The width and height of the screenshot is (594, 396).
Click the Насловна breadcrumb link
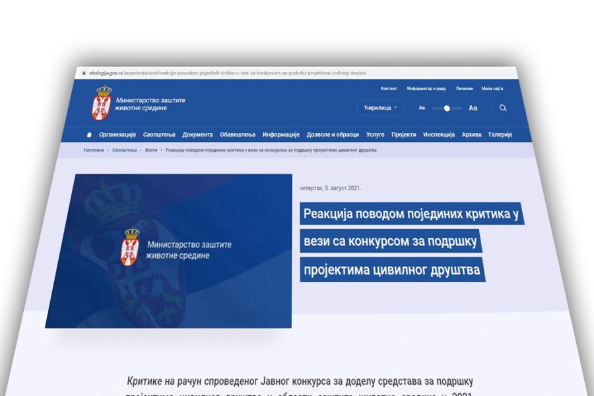[94, 150]
